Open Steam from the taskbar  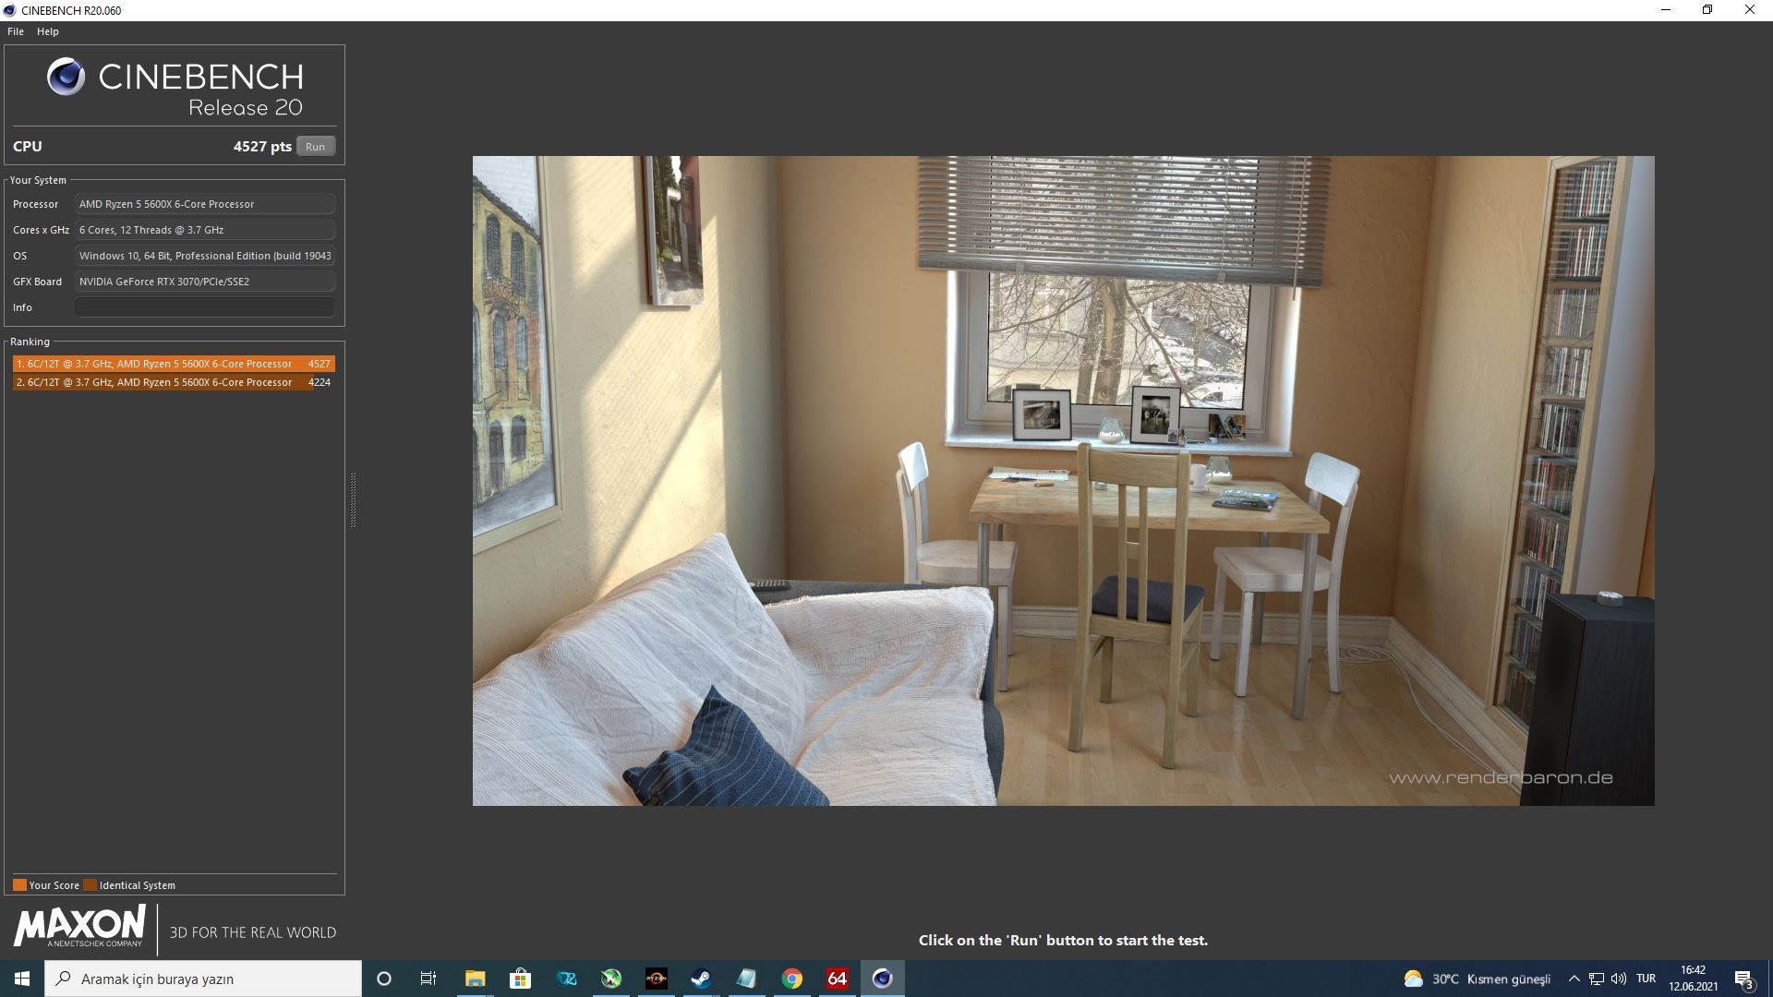[x=701, y=979]
